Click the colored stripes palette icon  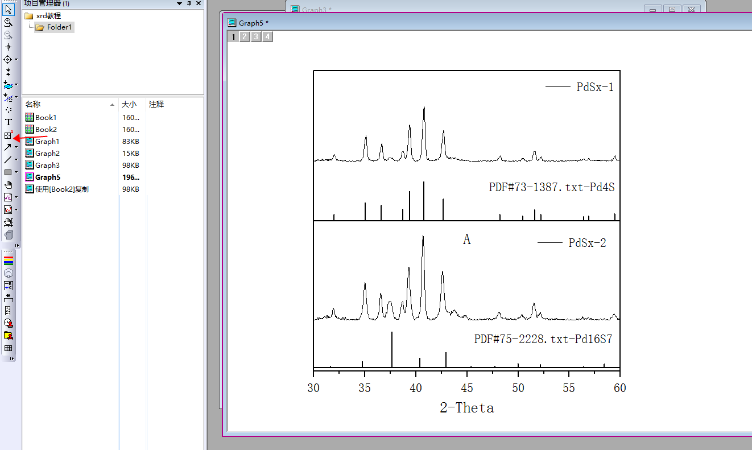tap(9, 261)
